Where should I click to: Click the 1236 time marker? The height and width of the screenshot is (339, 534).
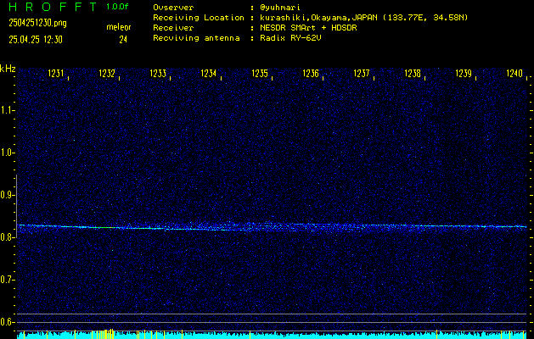pos(311,73)
